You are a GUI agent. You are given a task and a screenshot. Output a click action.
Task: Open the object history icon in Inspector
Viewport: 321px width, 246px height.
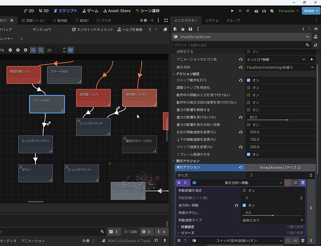316,29
